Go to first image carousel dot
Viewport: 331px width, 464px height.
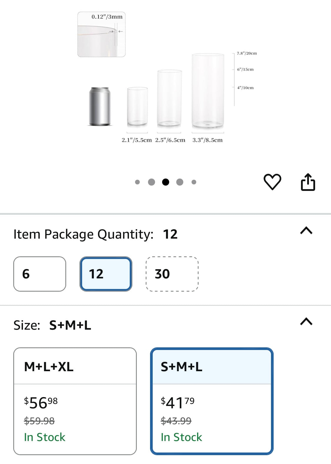[x=137, y=182]
